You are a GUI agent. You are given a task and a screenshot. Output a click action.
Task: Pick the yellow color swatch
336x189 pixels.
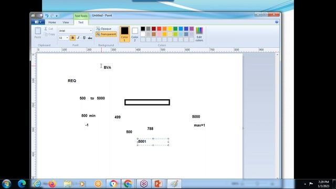coord(170,29)
